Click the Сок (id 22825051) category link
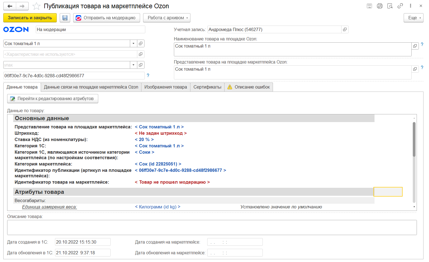The width and height of the screenshot is (429, 262). 158,164
